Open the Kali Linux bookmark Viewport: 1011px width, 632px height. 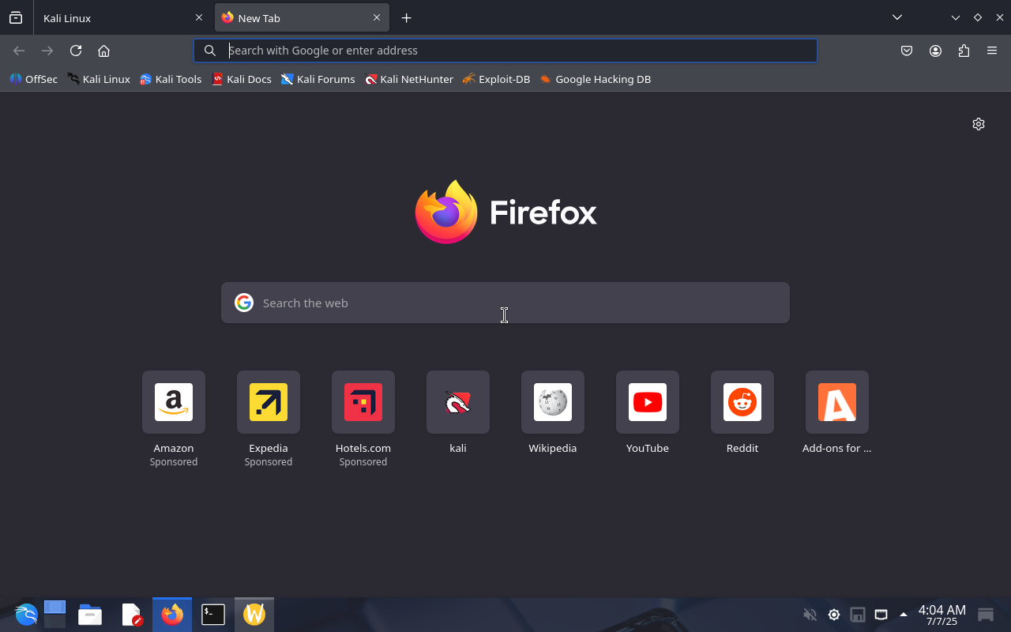pos(99,79)
